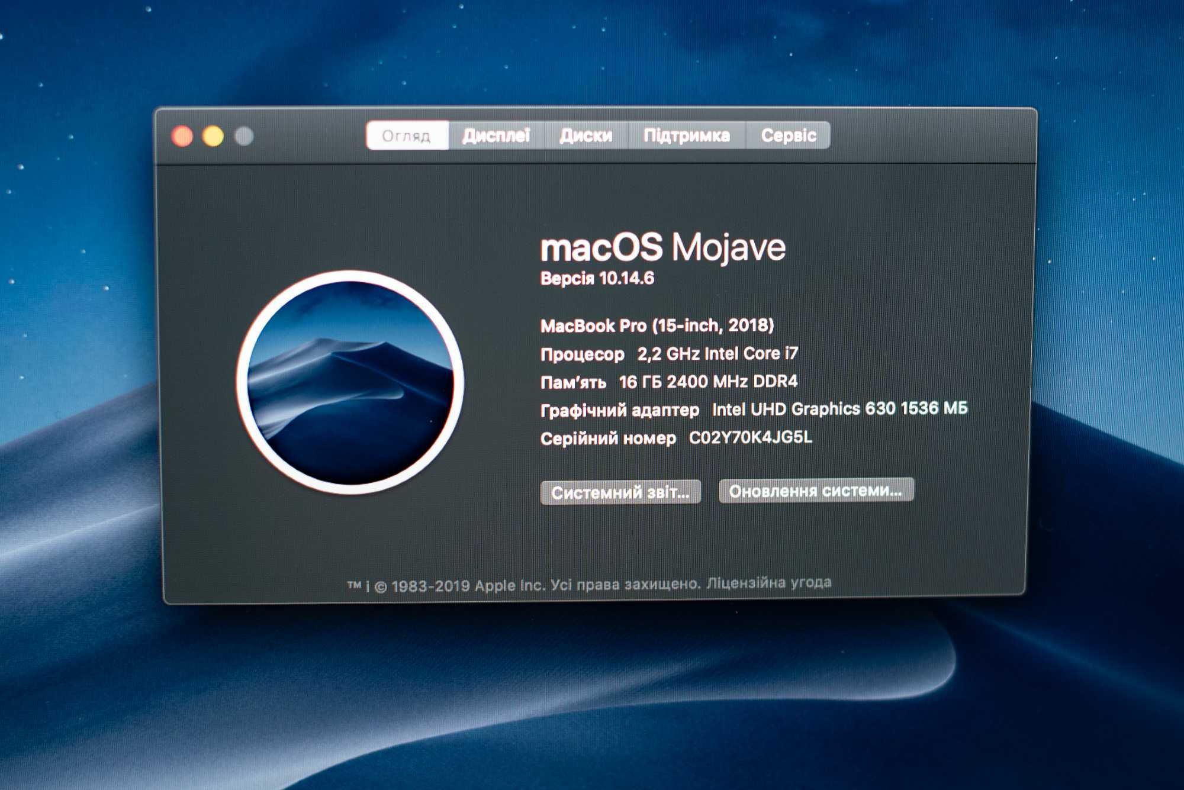Select the Сервіс tab
Viewport: 1184px width, 790px height.
point(789,135)
